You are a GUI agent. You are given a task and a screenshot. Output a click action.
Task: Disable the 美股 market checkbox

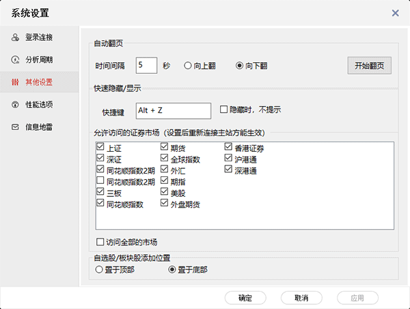165,193
